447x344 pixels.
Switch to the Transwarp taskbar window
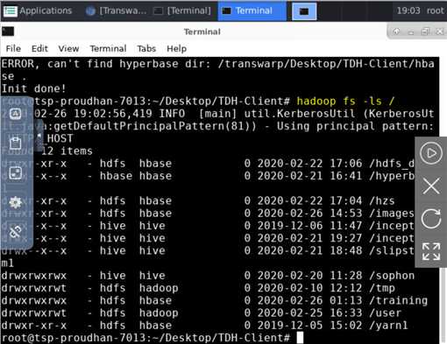[117, 11]
